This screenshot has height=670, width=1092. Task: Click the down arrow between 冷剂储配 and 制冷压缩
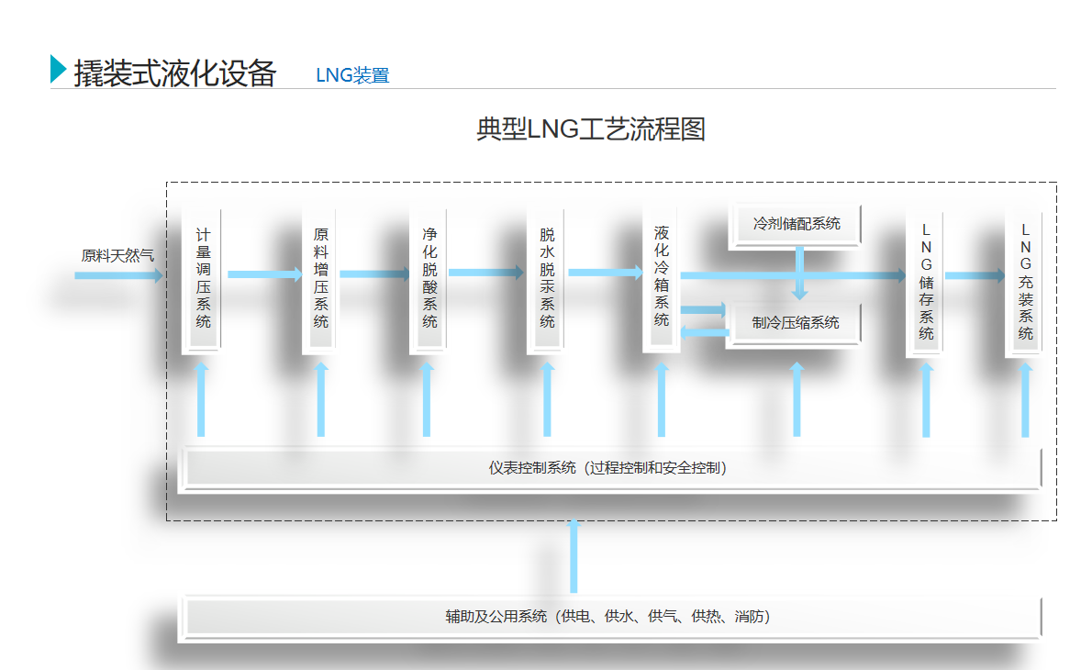(x=799, y=273)
